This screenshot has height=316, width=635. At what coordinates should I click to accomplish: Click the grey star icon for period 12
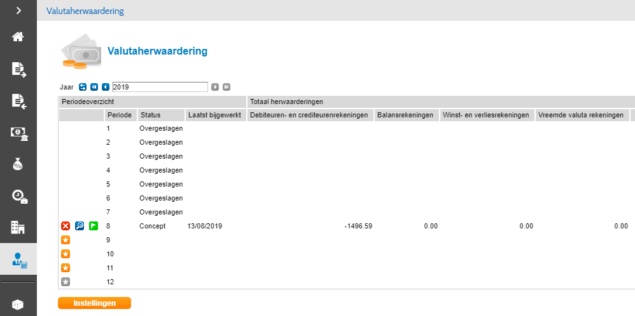66,282
